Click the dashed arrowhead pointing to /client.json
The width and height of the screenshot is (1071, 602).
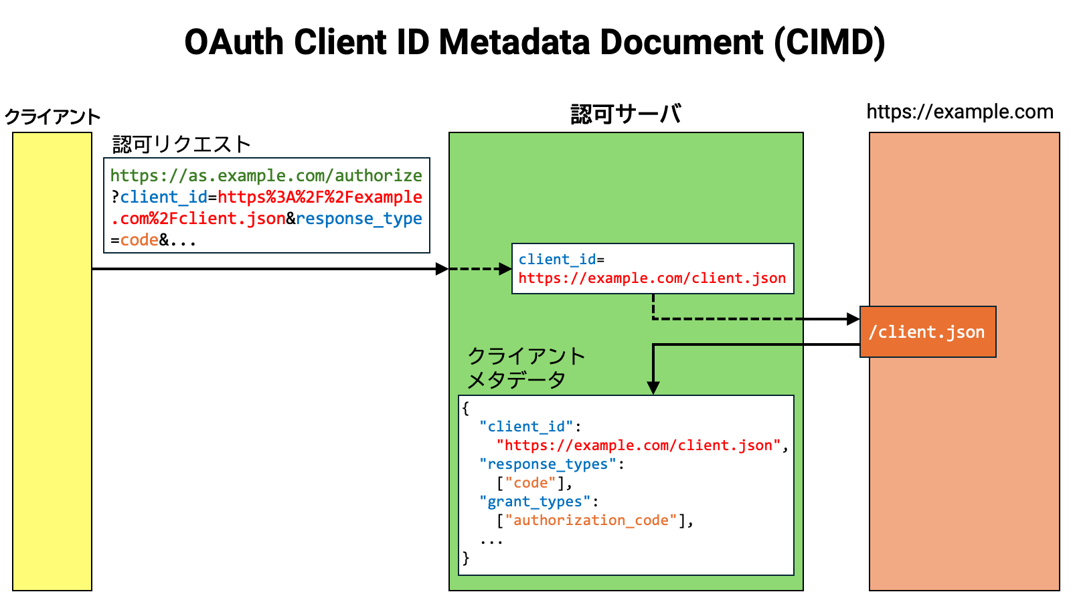pyautogui.click(x=853, y=319)
